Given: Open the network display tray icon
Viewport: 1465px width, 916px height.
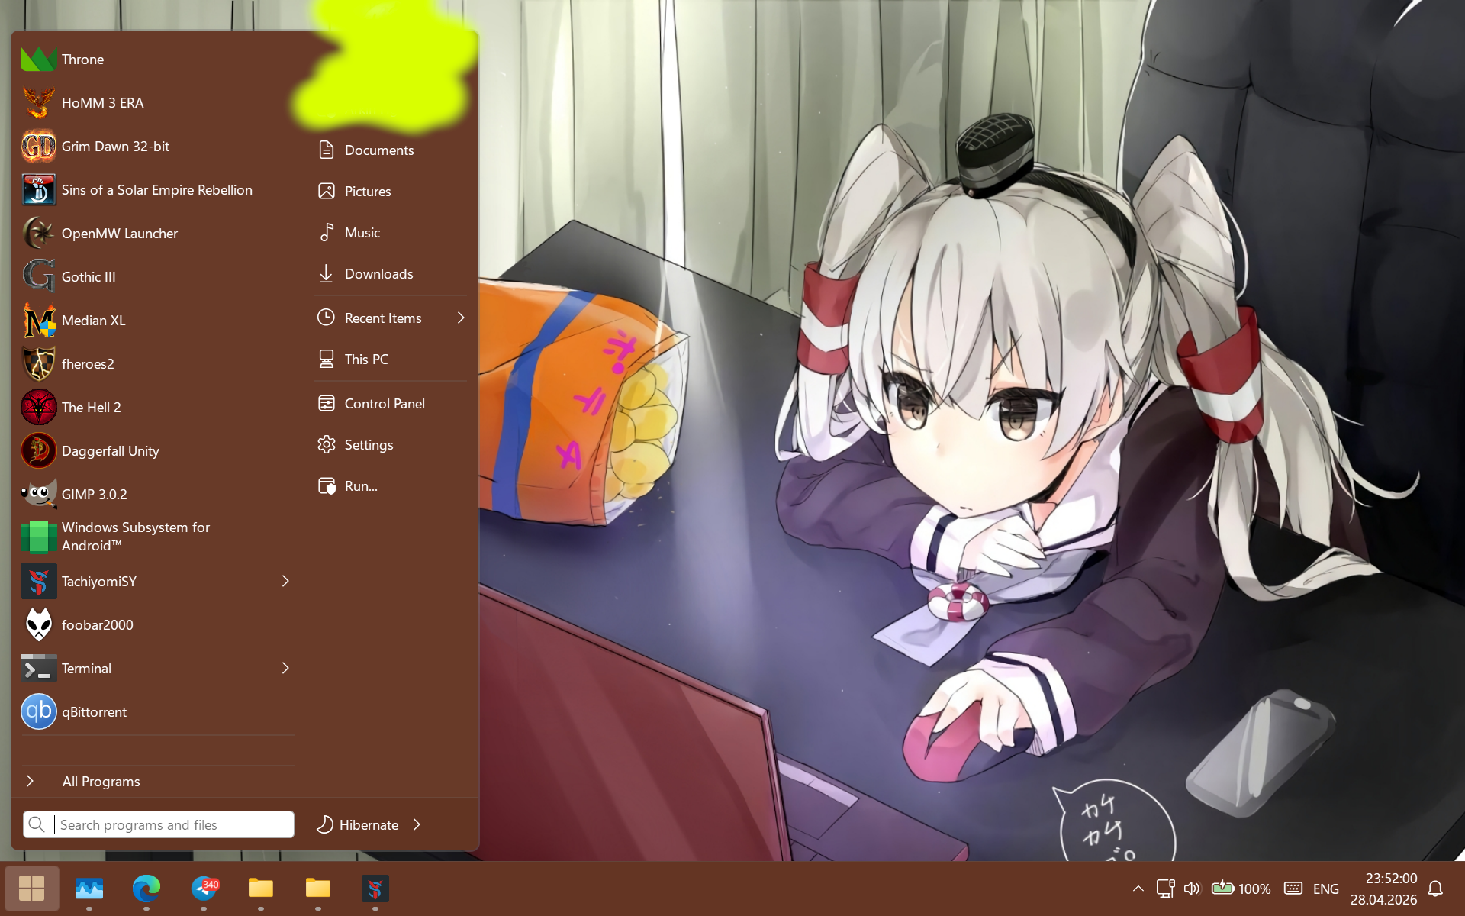Looking at the screenshot, I should [1165, 889].
